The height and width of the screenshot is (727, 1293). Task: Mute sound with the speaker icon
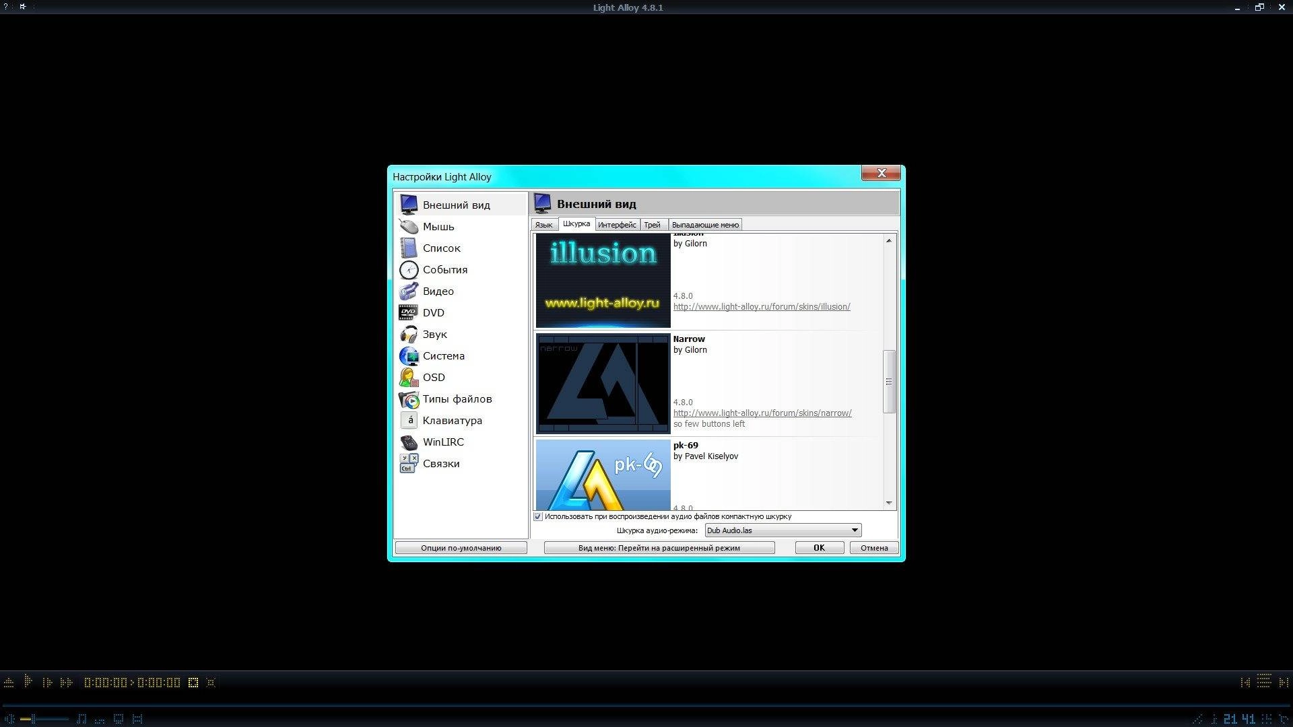pyautogui.click(x=9, y=719)
